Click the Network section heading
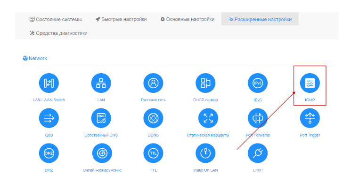The height and width of the screenshot is (182, 343). [35, 58]
